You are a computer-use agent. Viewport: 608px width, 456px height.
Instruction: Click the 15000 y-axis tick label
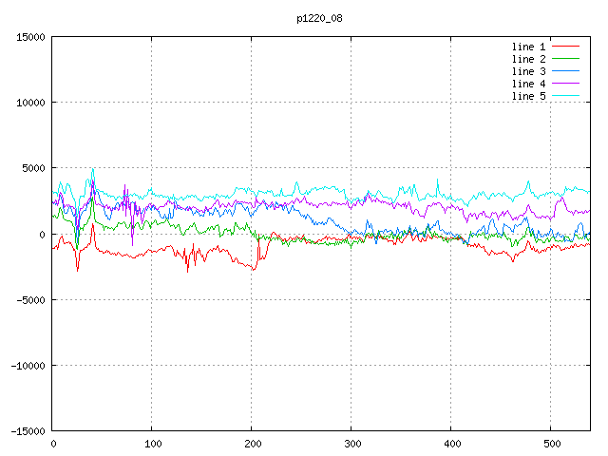point(30,37)
